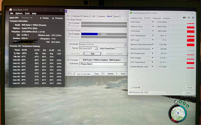Open the GPU Clock sensor dropdown
The width and height of the screenshot is (201, 125).
pyautogui.click(x=153, y=22)
